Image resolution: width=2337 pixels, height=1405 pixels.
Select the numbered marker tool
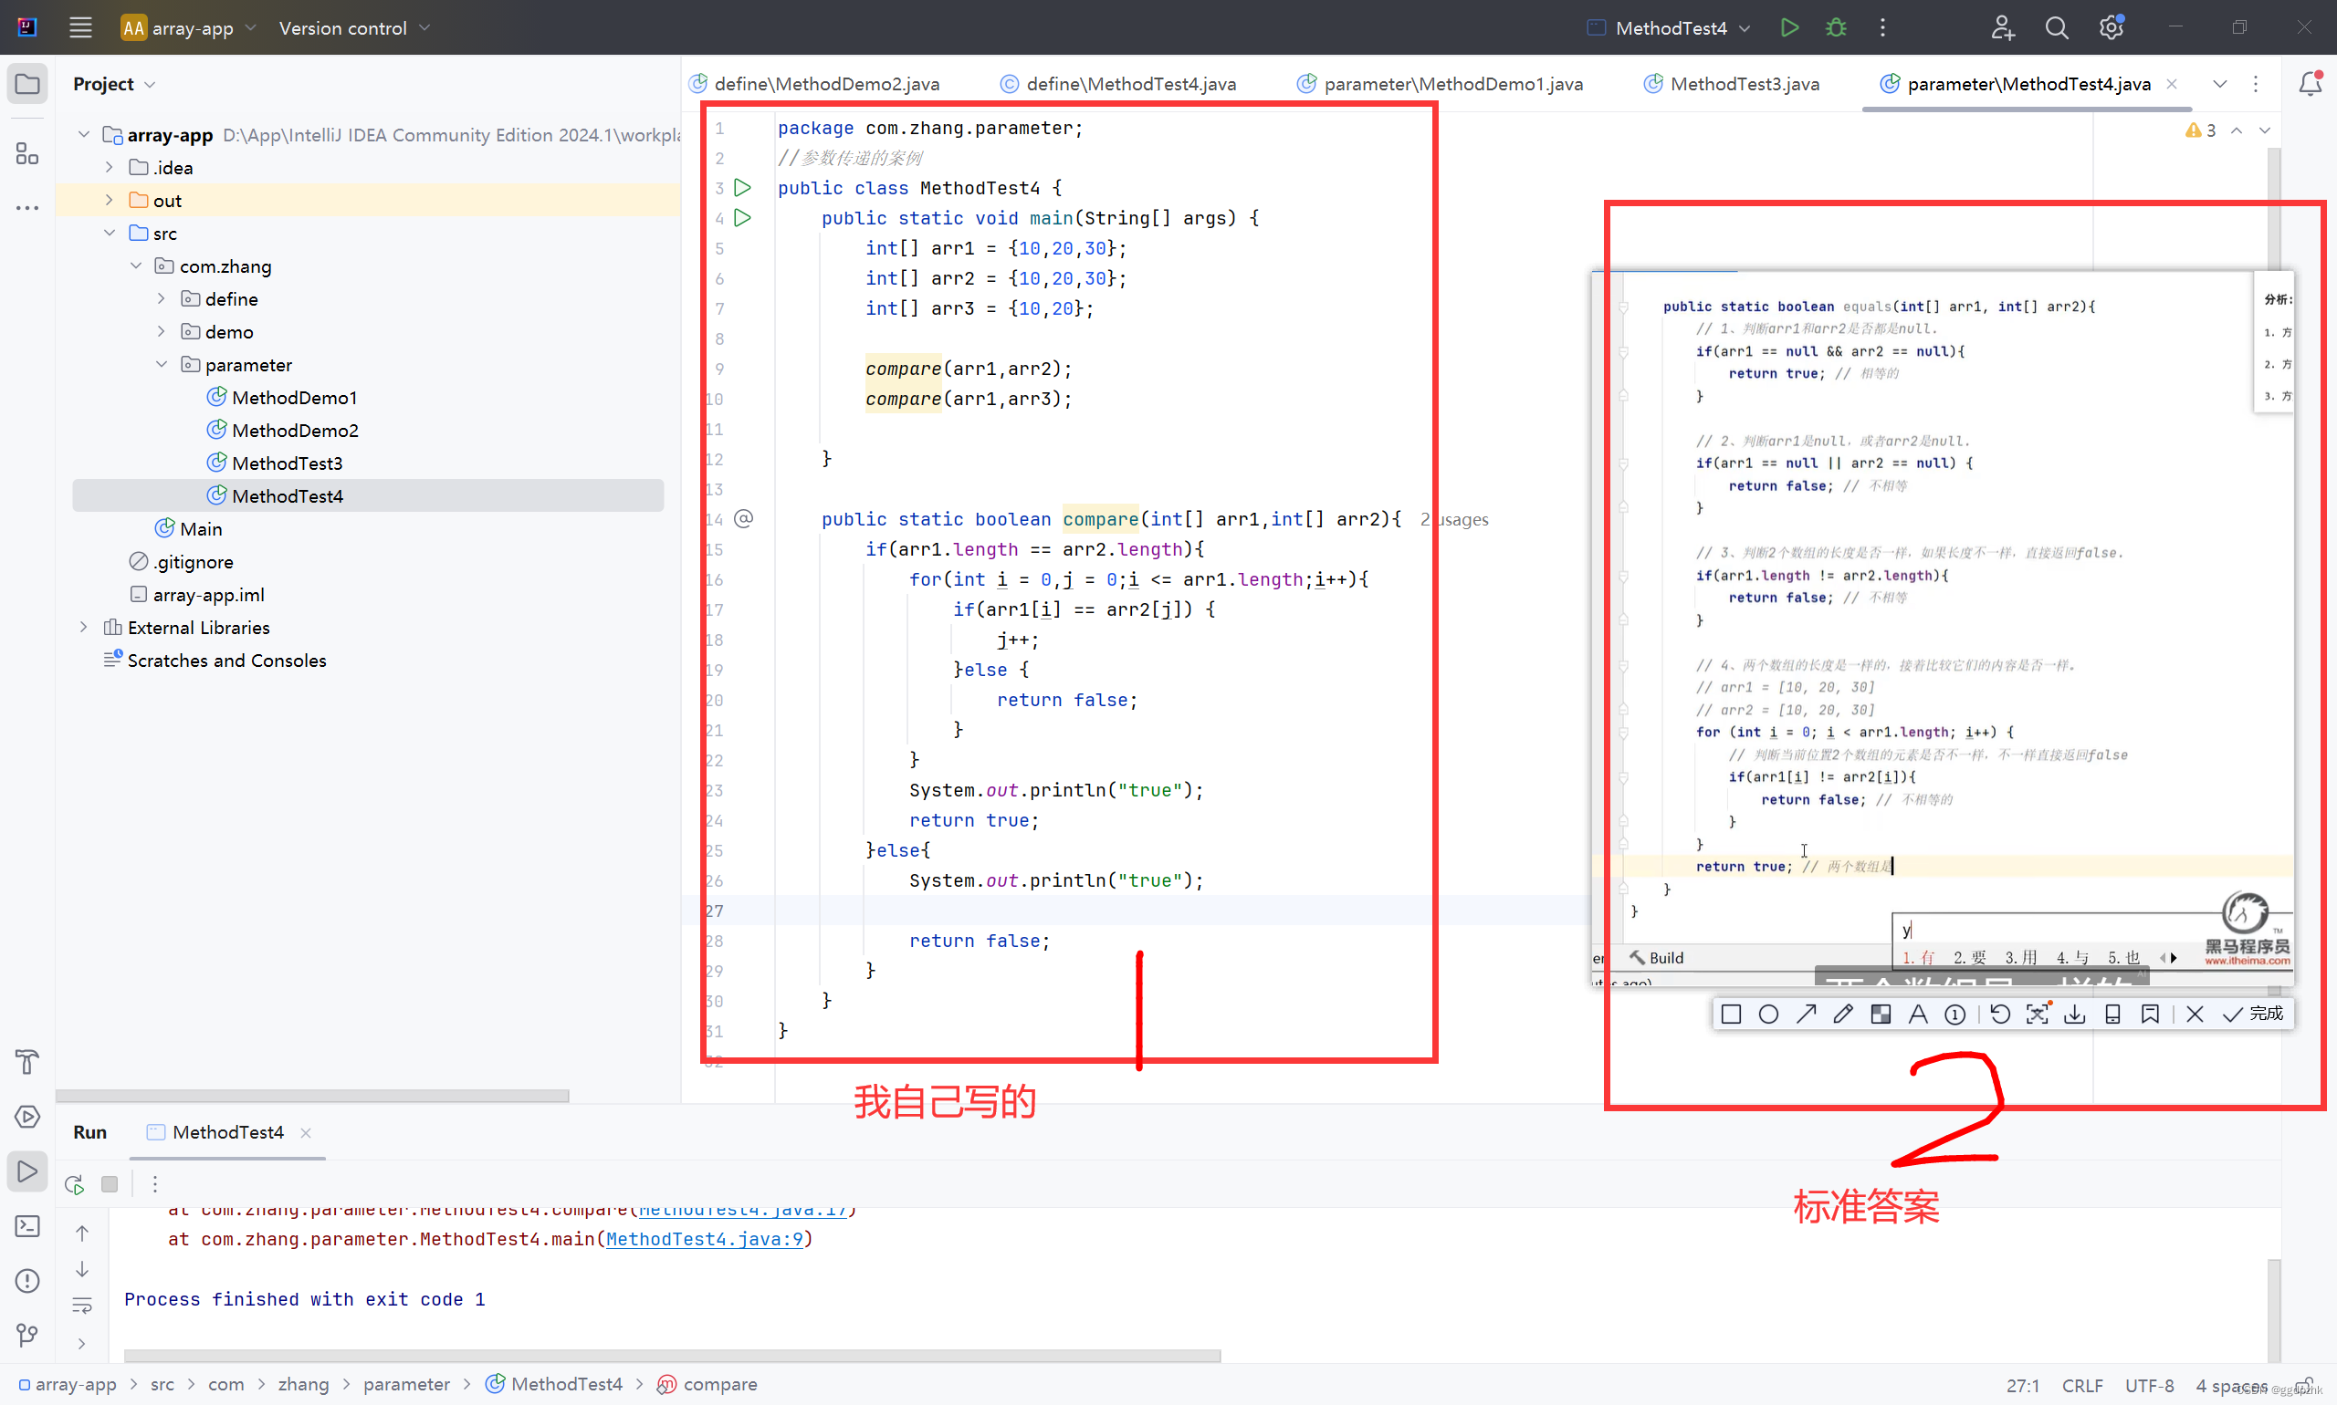click(1955, 1014)
